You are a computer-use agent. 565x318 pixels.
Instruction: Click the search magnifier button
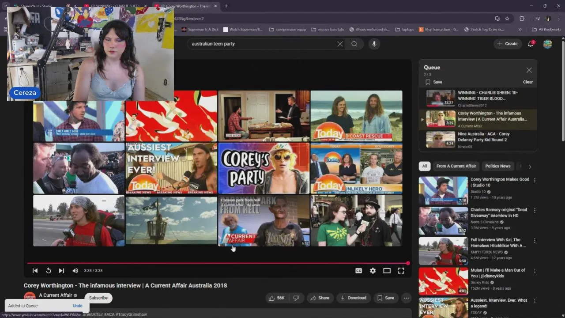click(354, 44)
